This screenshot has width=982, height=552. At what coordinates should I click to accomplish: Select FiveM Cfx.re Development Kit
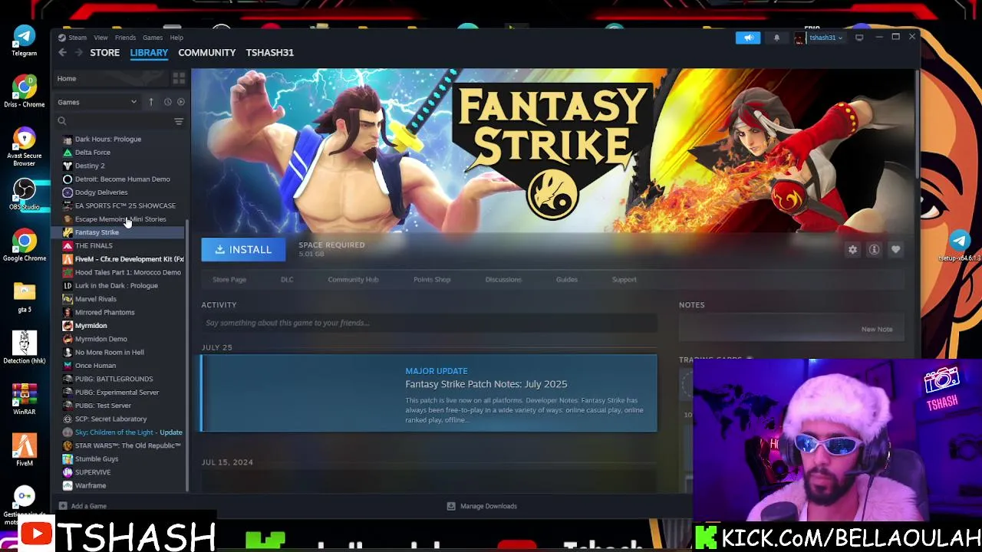coord(129,259)
